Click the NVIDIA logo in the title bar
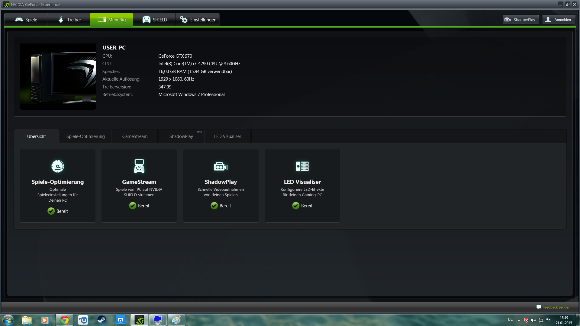 coord(6,5)
